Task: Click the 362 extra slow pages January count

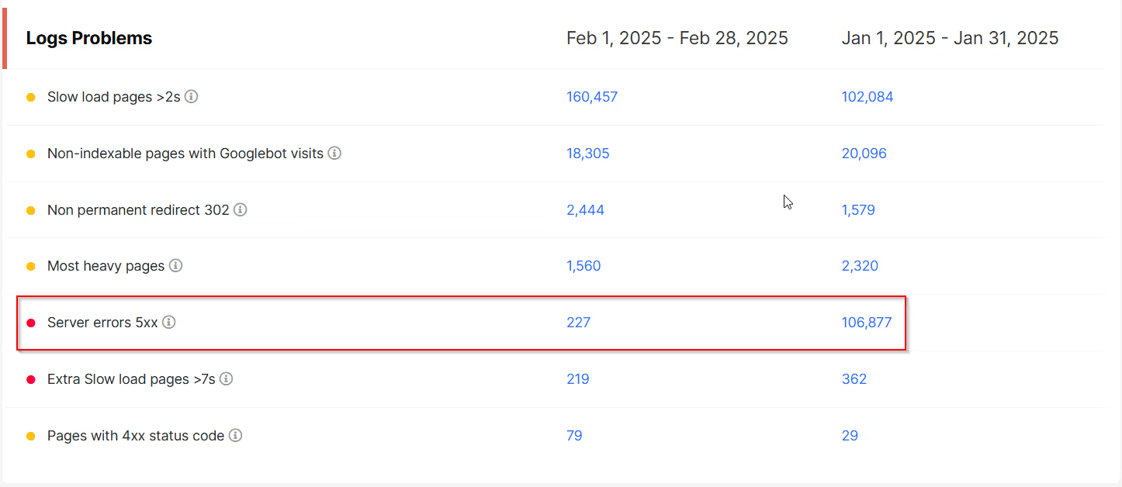Action: click(854, 379)
